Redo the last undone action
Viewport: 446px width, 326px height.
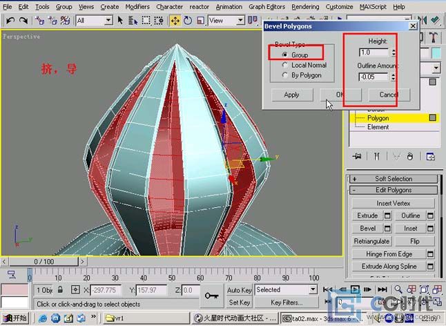[x=23, y=21]
